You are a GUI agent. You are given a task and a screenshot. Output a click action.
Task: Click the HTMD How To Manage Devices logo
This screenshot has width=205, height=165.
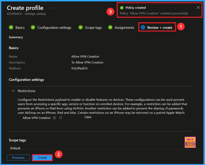click(x=190, y=142)
